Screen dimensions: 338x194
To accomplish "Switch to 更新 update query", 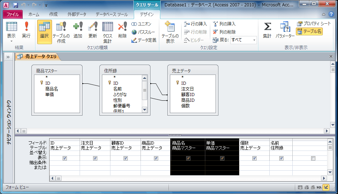I will pos(93,30).
